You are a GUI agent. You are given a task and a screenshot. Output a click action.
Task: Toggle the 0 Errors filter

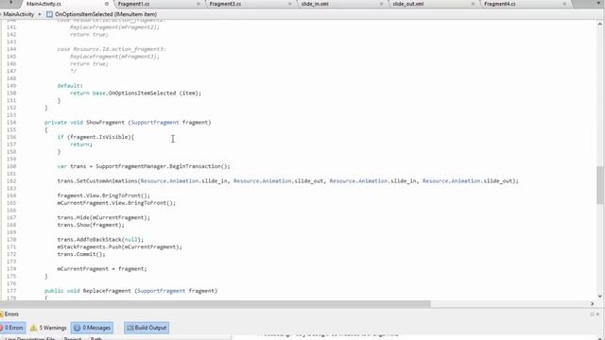12,328
